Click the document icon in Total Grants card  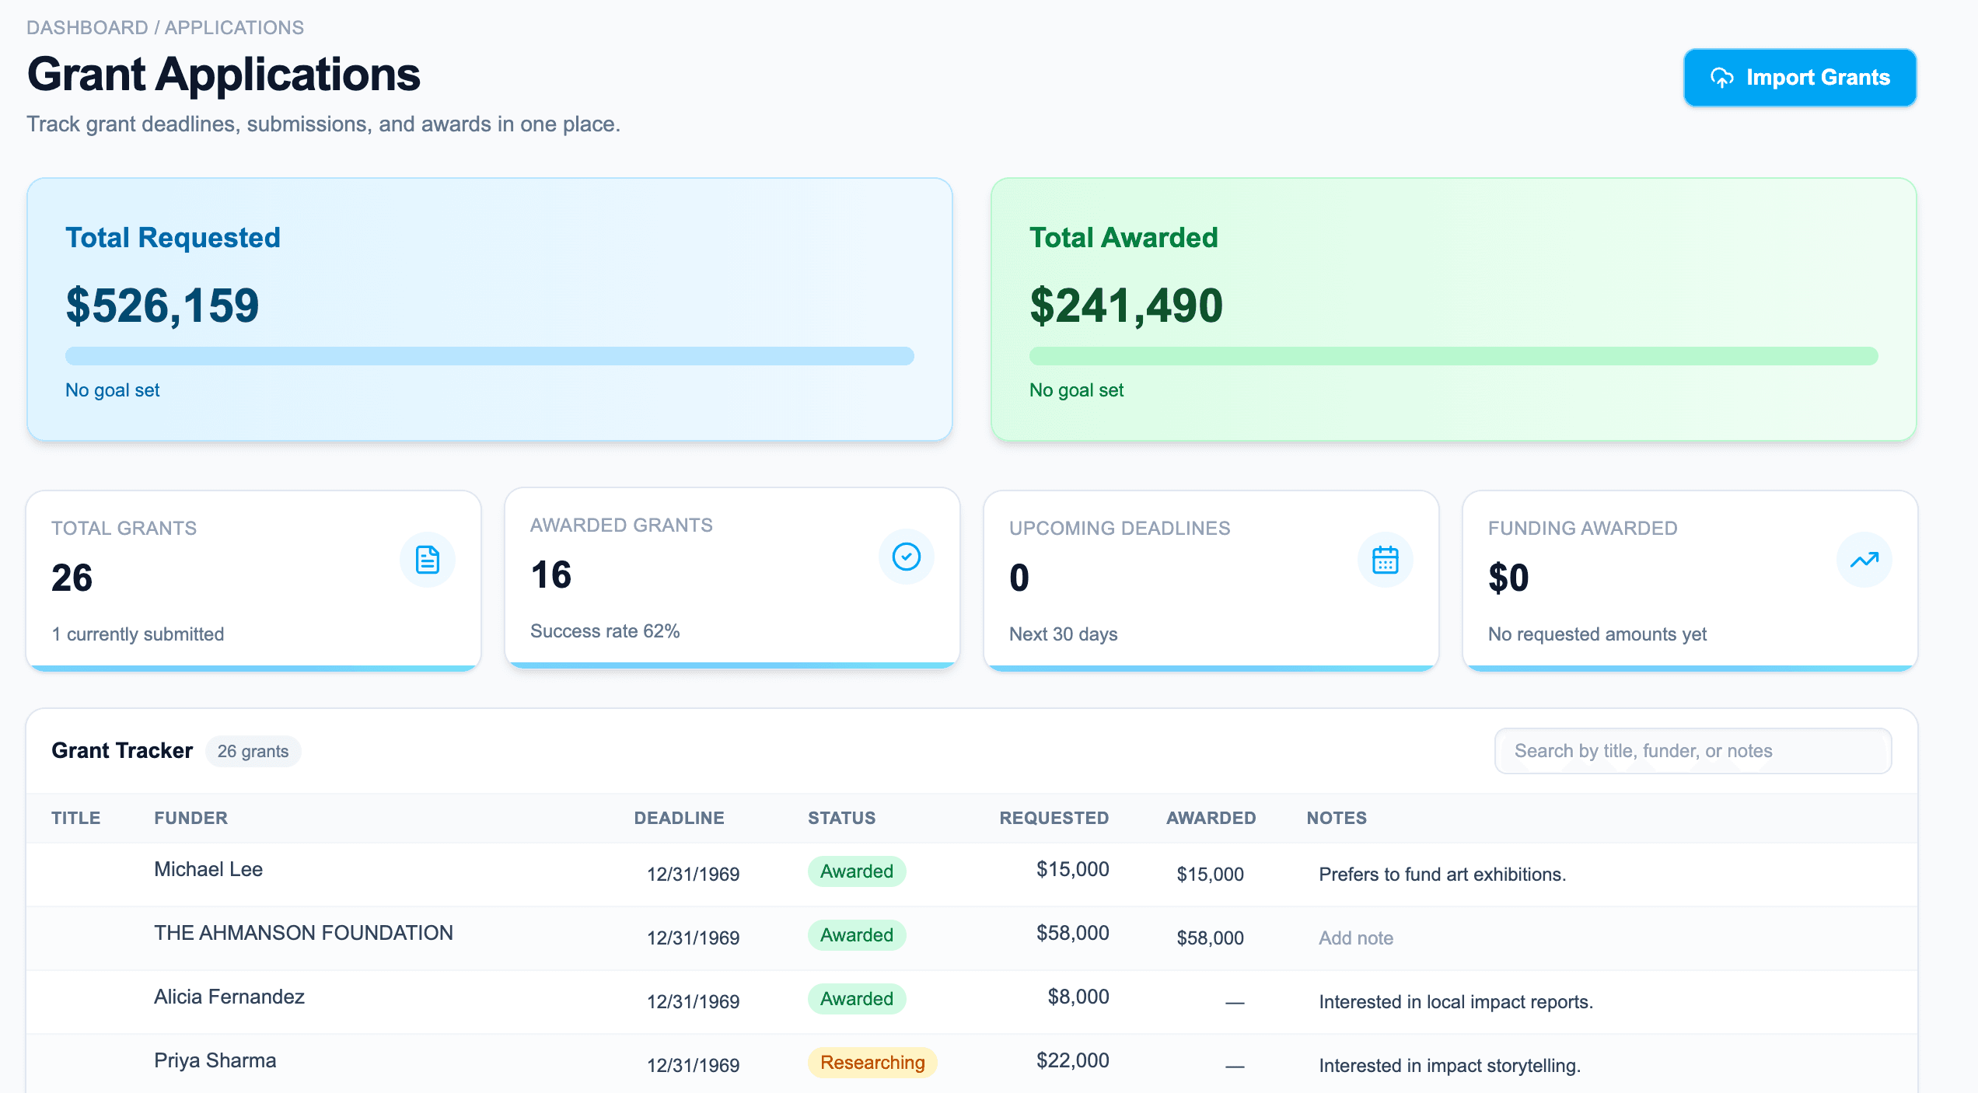point(428,560)
